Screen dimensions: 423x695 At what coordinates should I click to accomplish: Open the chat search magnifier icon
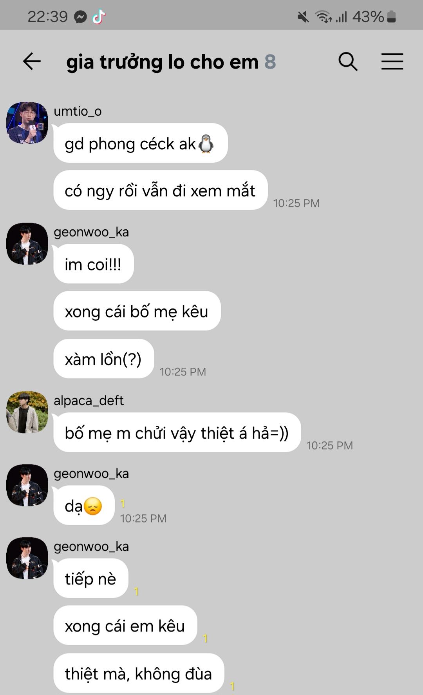coord(348,62)
